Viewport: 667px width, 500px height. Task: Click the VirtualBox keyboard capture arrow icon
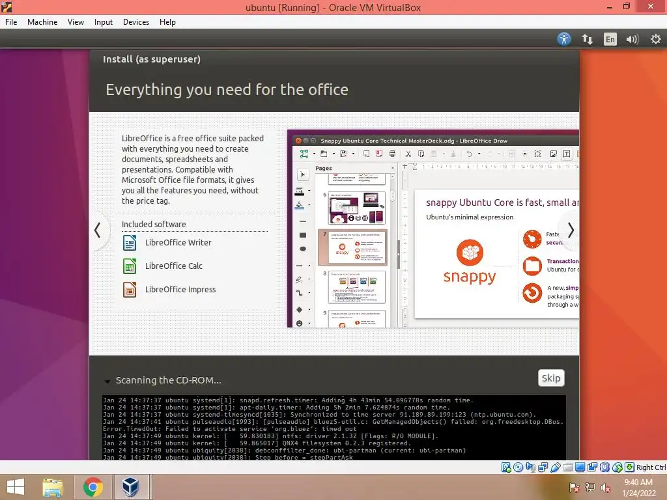tap(630, 467)
